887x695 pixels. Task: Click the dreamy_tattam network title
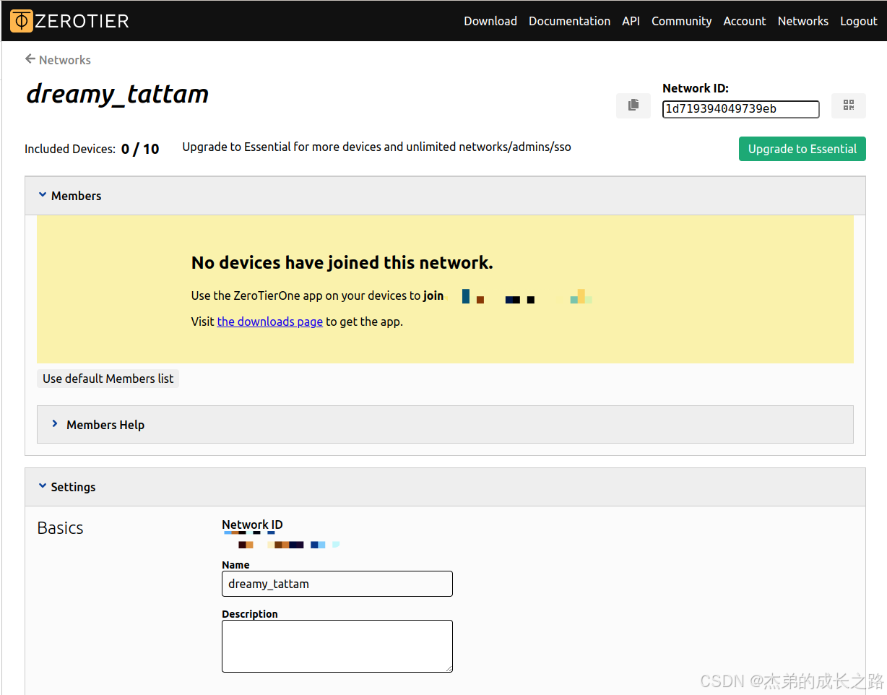tap(118, 94)
